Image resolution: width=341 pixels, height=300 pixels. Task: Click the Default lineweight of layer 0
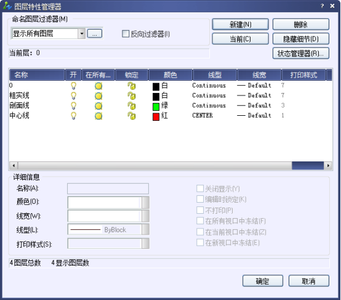(254, 86)
